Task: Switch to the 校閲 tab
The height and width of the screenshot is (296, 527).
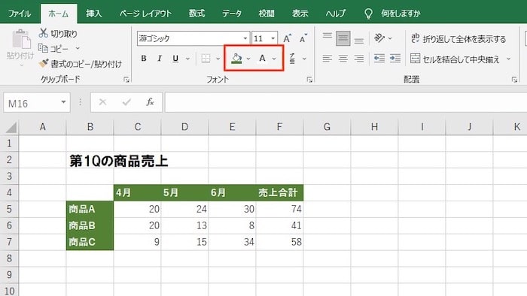Action: point(267,14)
